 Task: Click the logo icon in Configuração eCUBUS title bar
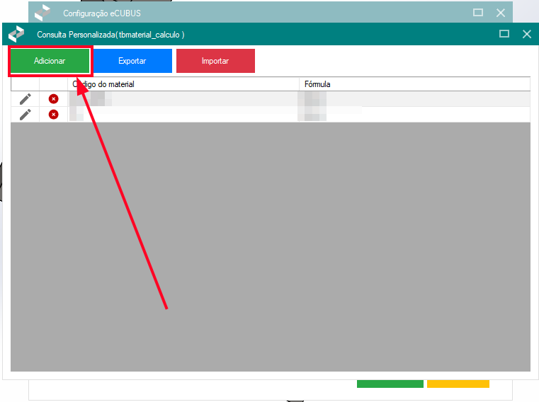coord(43,13)
